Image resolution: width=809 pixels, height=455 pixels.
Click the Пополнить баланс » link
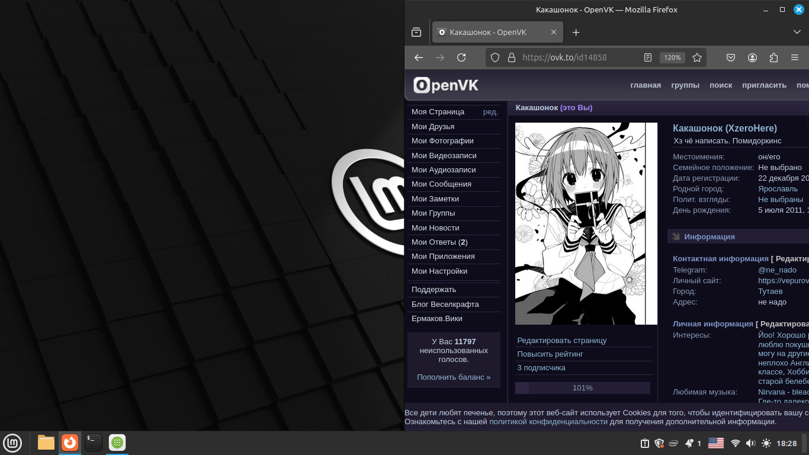454,377
